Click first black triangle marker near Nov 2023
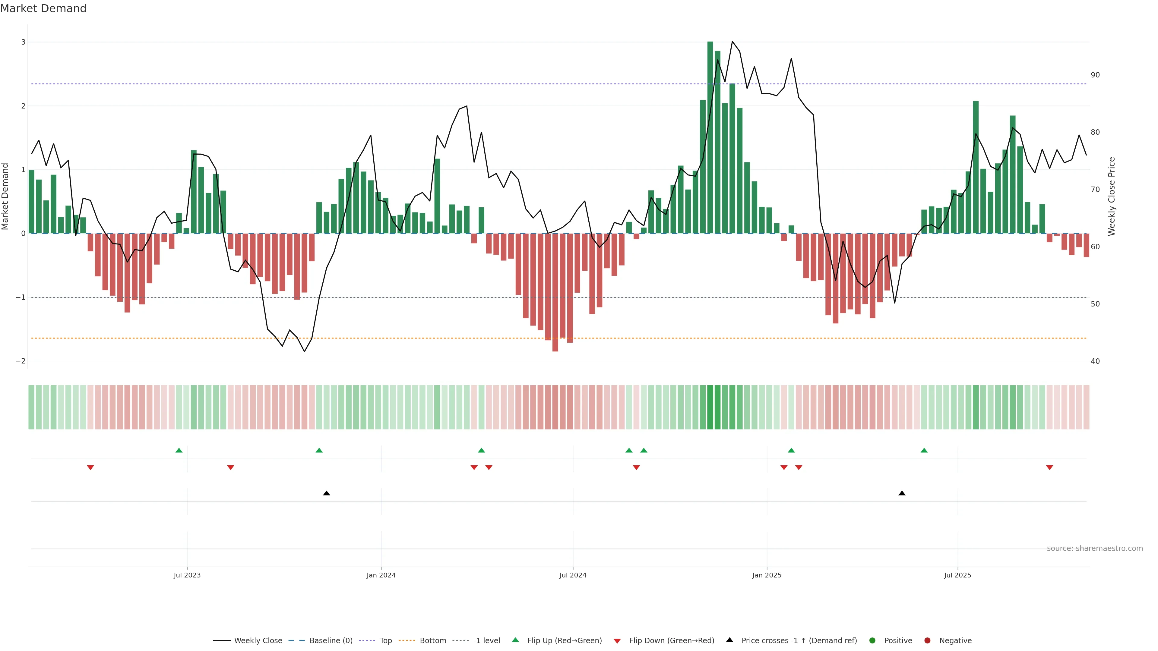 pyautogui.click(x=326, y=493)
